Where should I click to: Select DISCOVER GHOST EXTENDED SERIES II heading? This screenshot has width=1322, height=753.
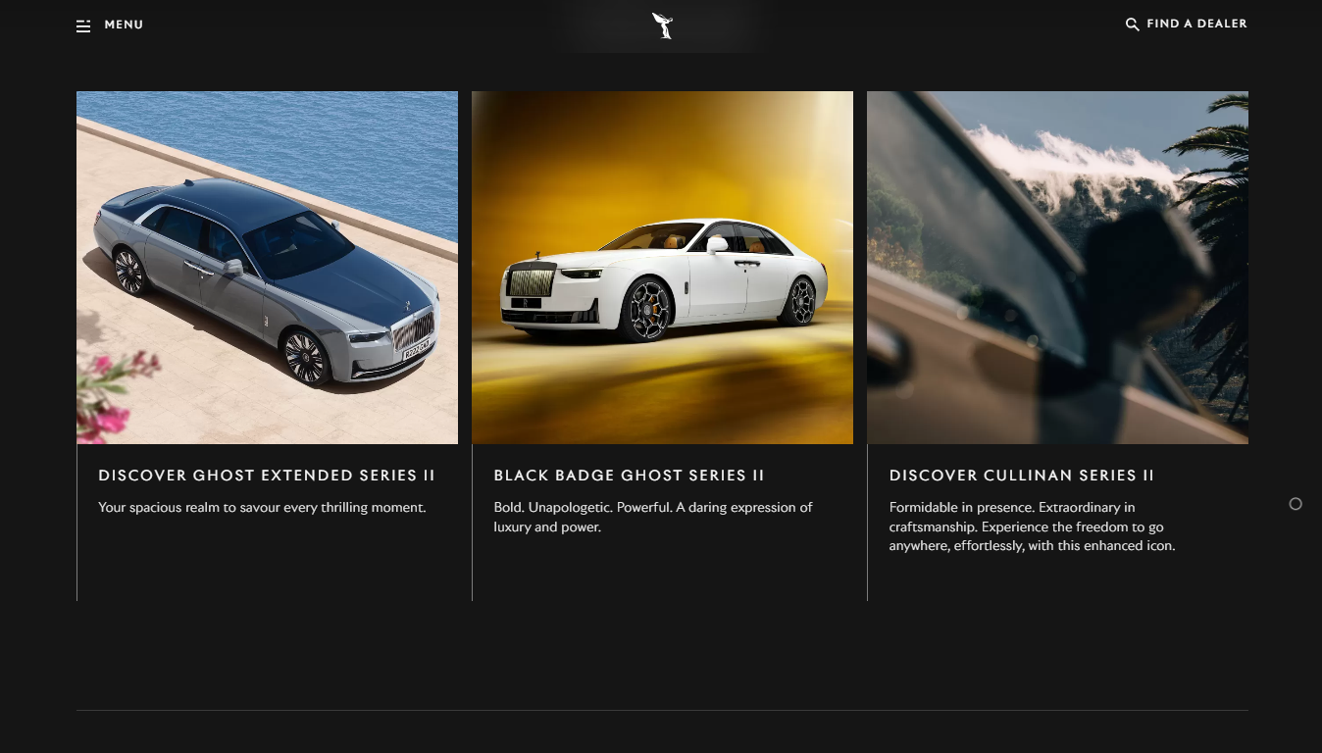coord(267,476)
